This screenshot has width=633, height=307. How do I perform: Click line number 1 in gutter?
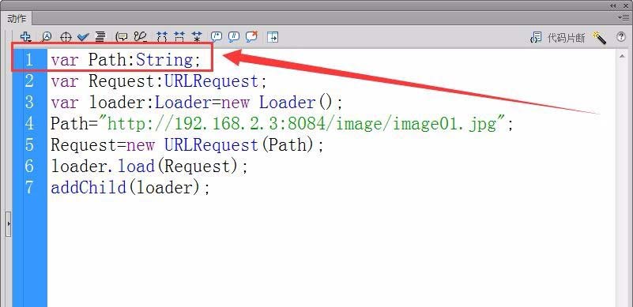coord(29,60)
